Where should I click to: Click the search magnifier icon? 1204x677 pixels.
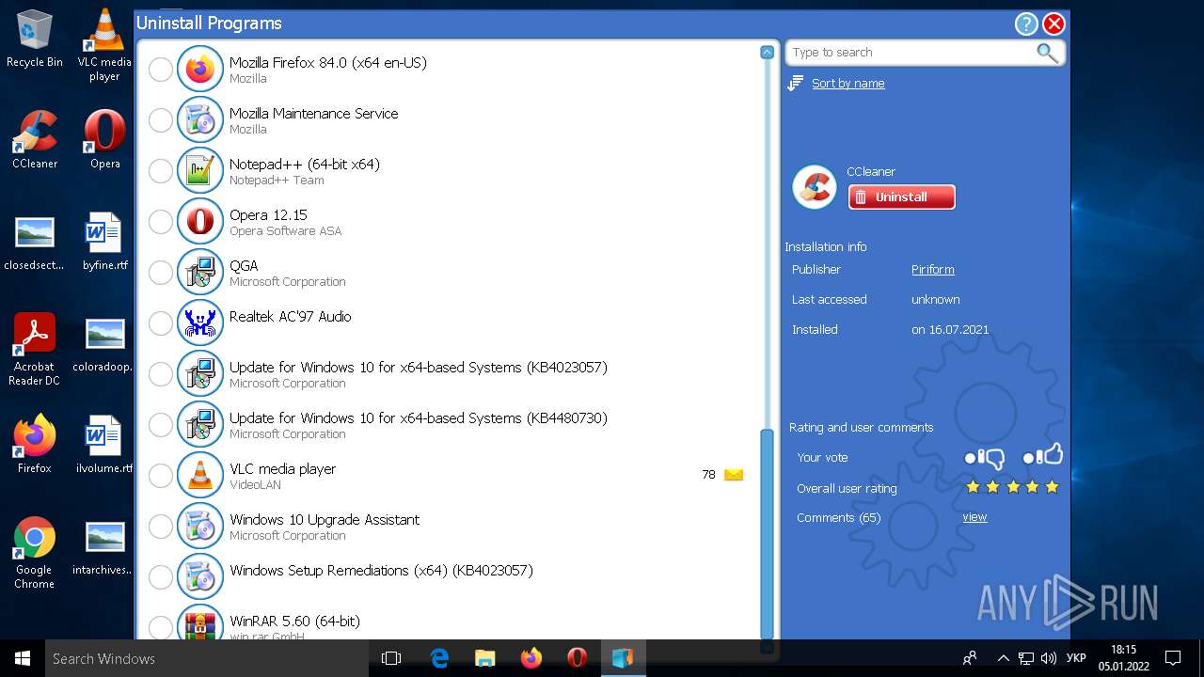point(1047,53)
